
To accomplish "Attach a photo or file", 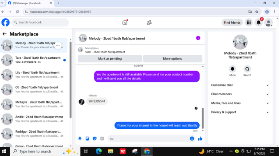I will 87,138.
